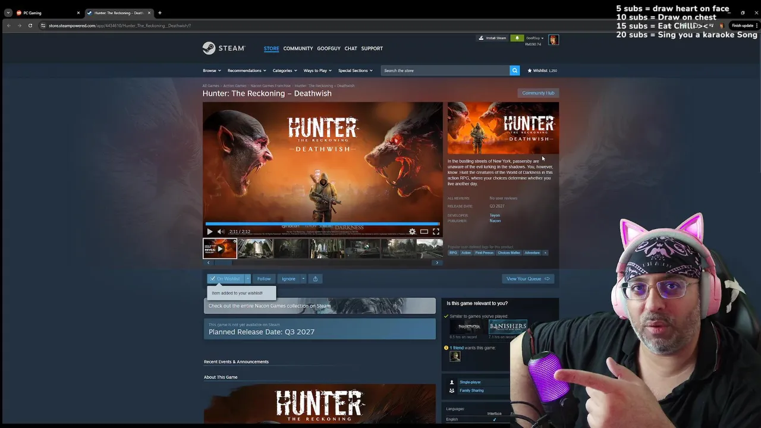Image resolution: width=761 pixels, height=428 pixels.
Task: Switch to the PC Gaming browser tab
Action: pos(48,12)
